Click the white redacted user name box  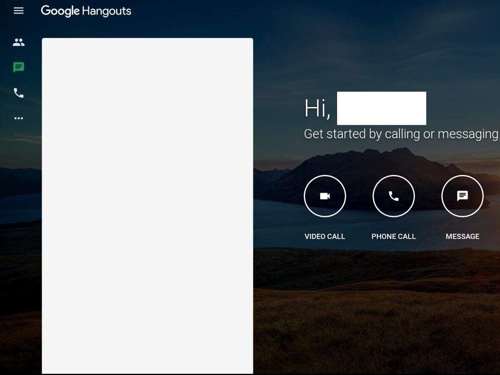coord(381,108)
